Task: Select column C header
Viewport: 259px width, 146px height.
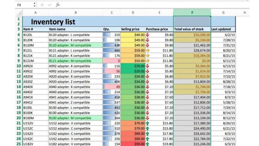Action: (112, 13)
